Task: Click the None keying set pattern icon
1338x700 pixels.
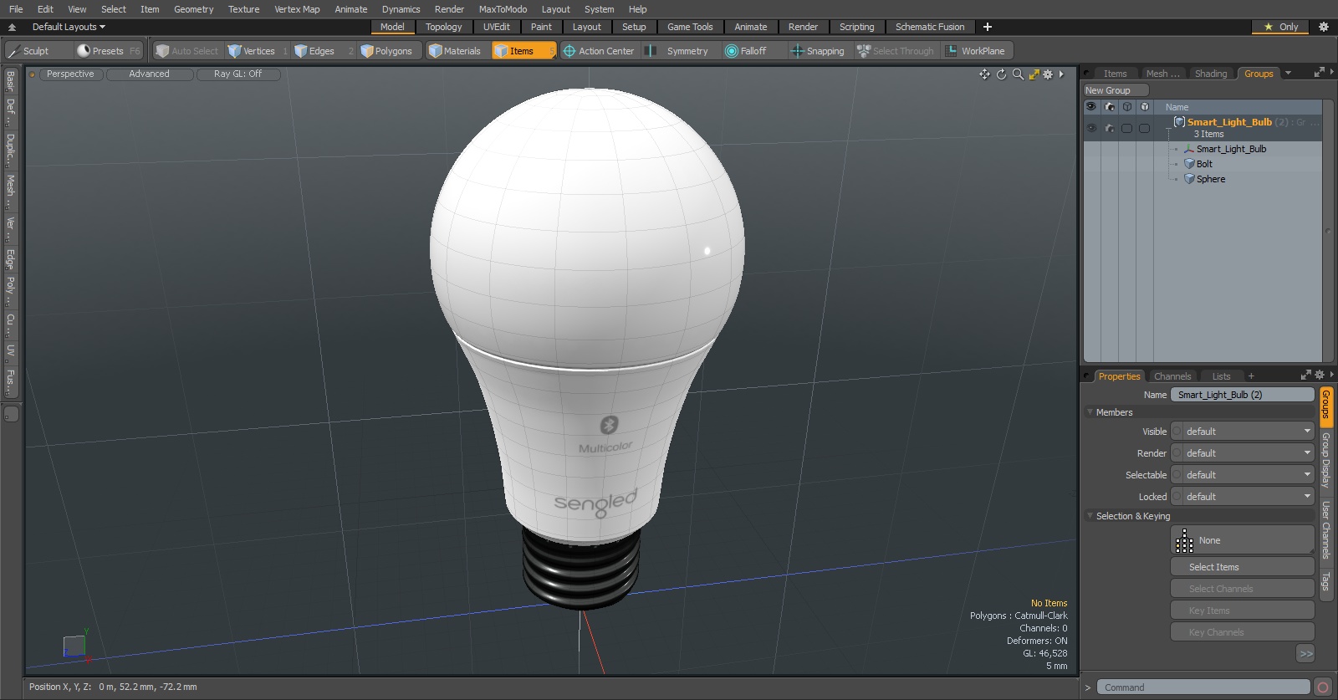Action: coord(1185,540)
